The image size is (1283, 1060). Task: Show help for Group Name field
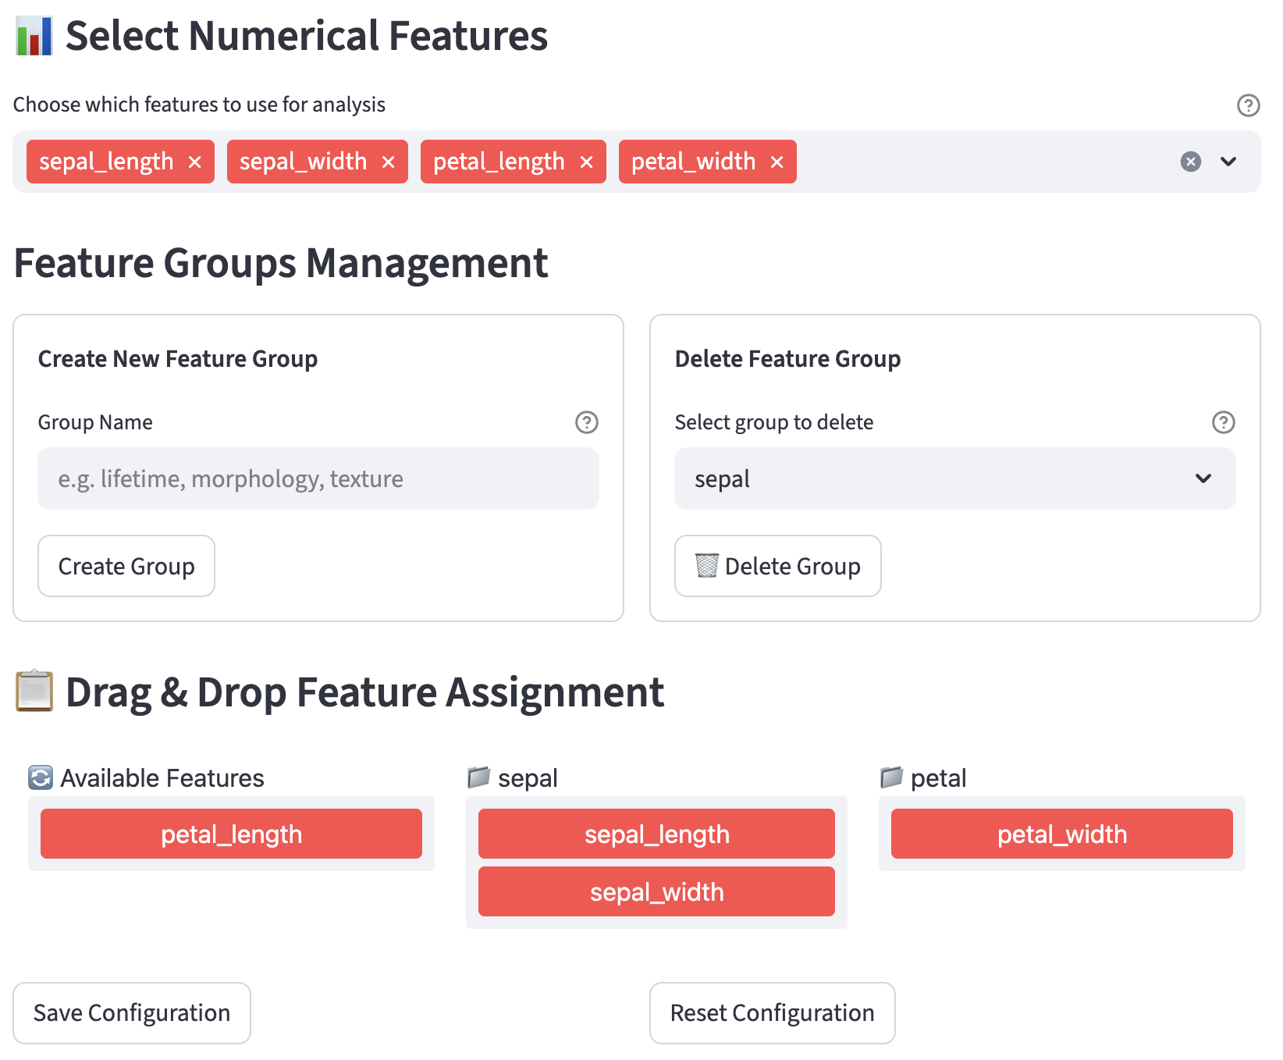click(x=586, y=422)
